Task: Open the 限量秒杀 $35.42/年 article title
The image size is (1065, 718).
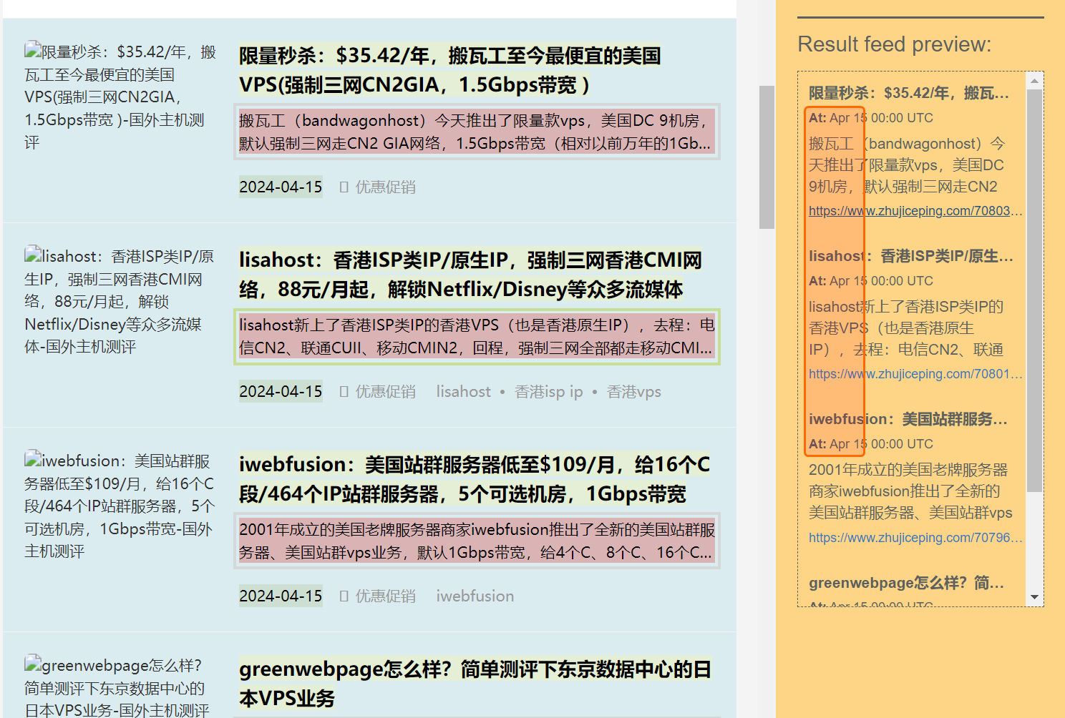Action: [449, 70]
